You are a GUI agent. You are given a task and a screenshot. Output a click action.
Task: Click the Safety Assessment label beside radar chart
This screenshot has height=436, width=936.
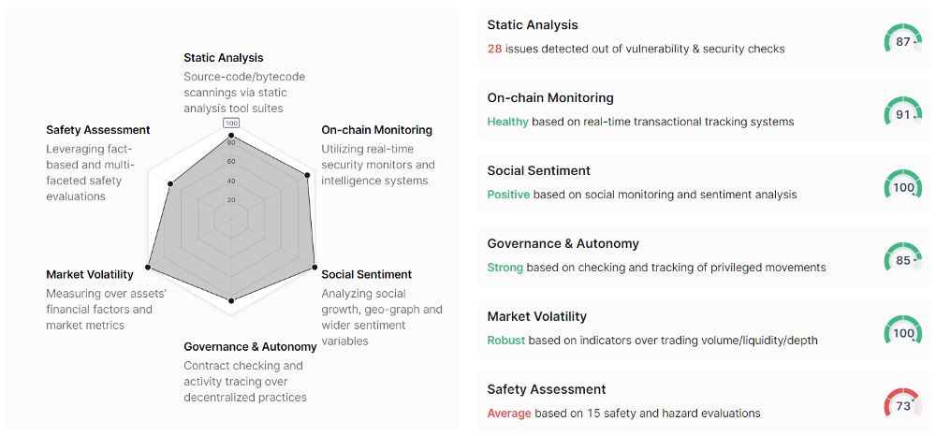click(98, 129)
